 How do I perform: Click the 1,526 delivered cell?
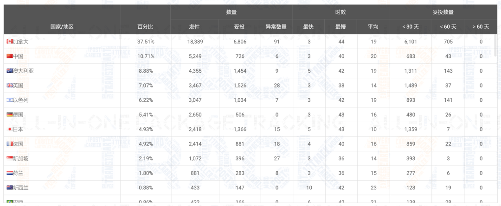239,86
